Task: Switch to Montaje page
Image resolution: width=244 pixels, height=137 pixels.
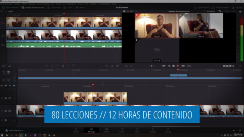Action: [91, 130]
